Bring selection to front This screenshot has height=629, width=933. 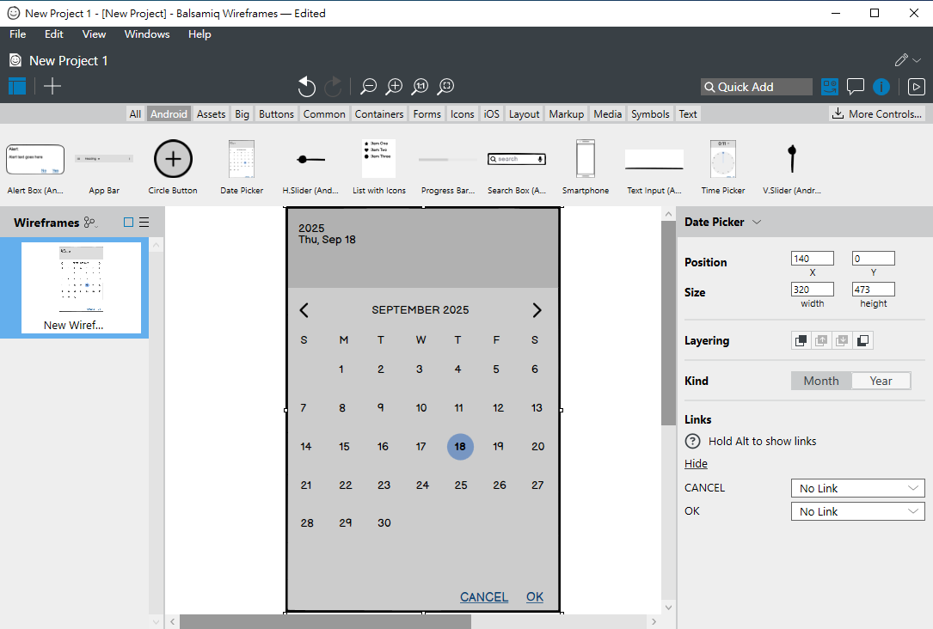[801, 340]
